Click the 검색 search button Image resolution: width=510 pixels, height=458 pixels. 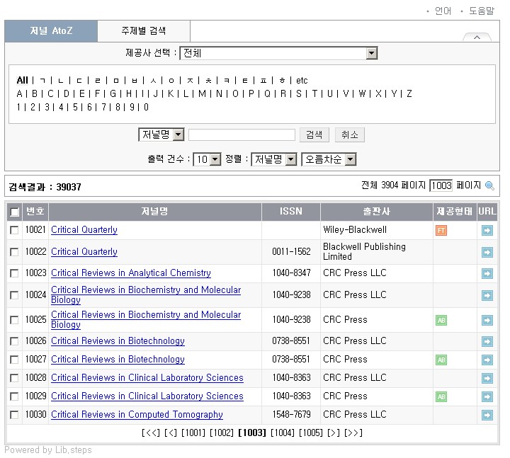(x=314, y=134)
